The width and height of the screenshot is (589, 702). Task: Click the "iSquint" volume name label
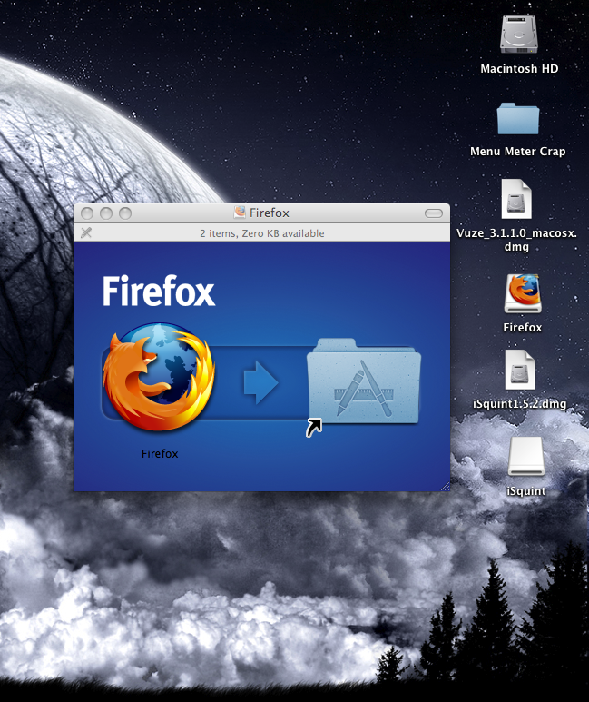pos(526,491)
